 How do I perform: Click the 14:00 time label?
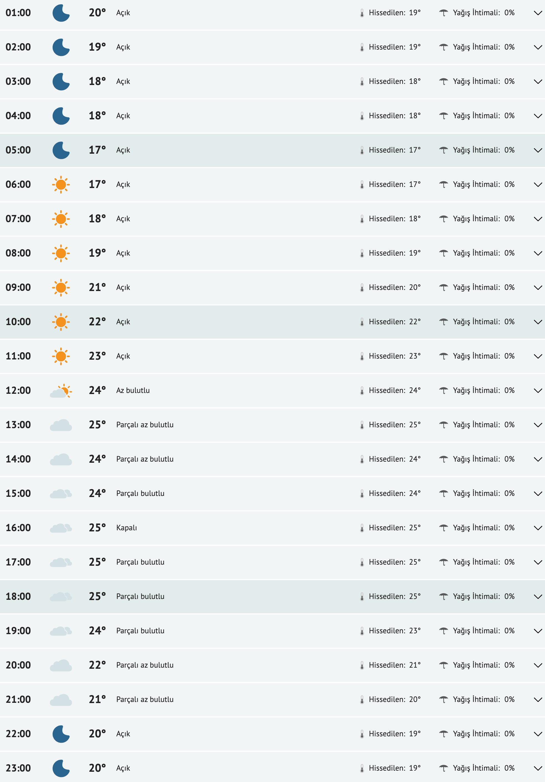click(18, 459)
